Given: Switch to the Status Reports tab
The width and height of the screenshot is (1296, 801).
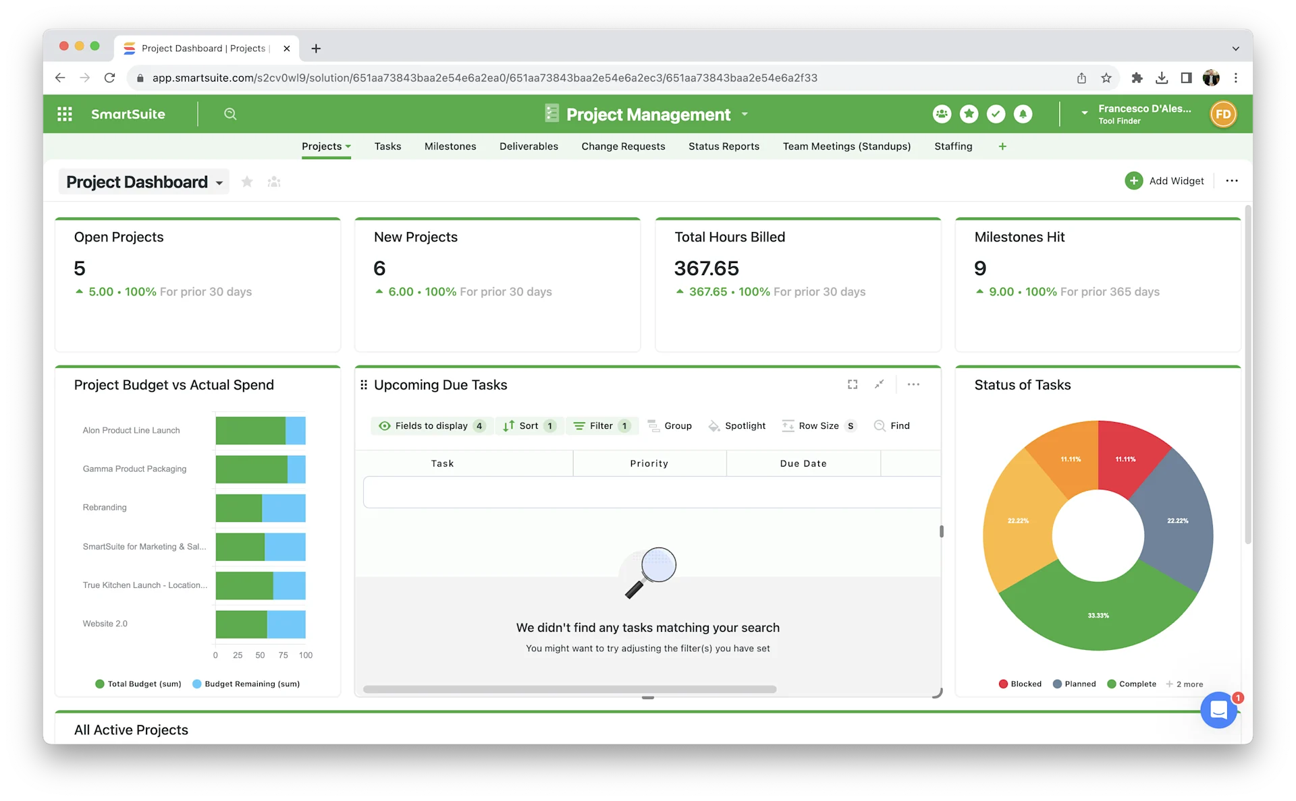Looking at the screenshot, I should coord(723,146).
